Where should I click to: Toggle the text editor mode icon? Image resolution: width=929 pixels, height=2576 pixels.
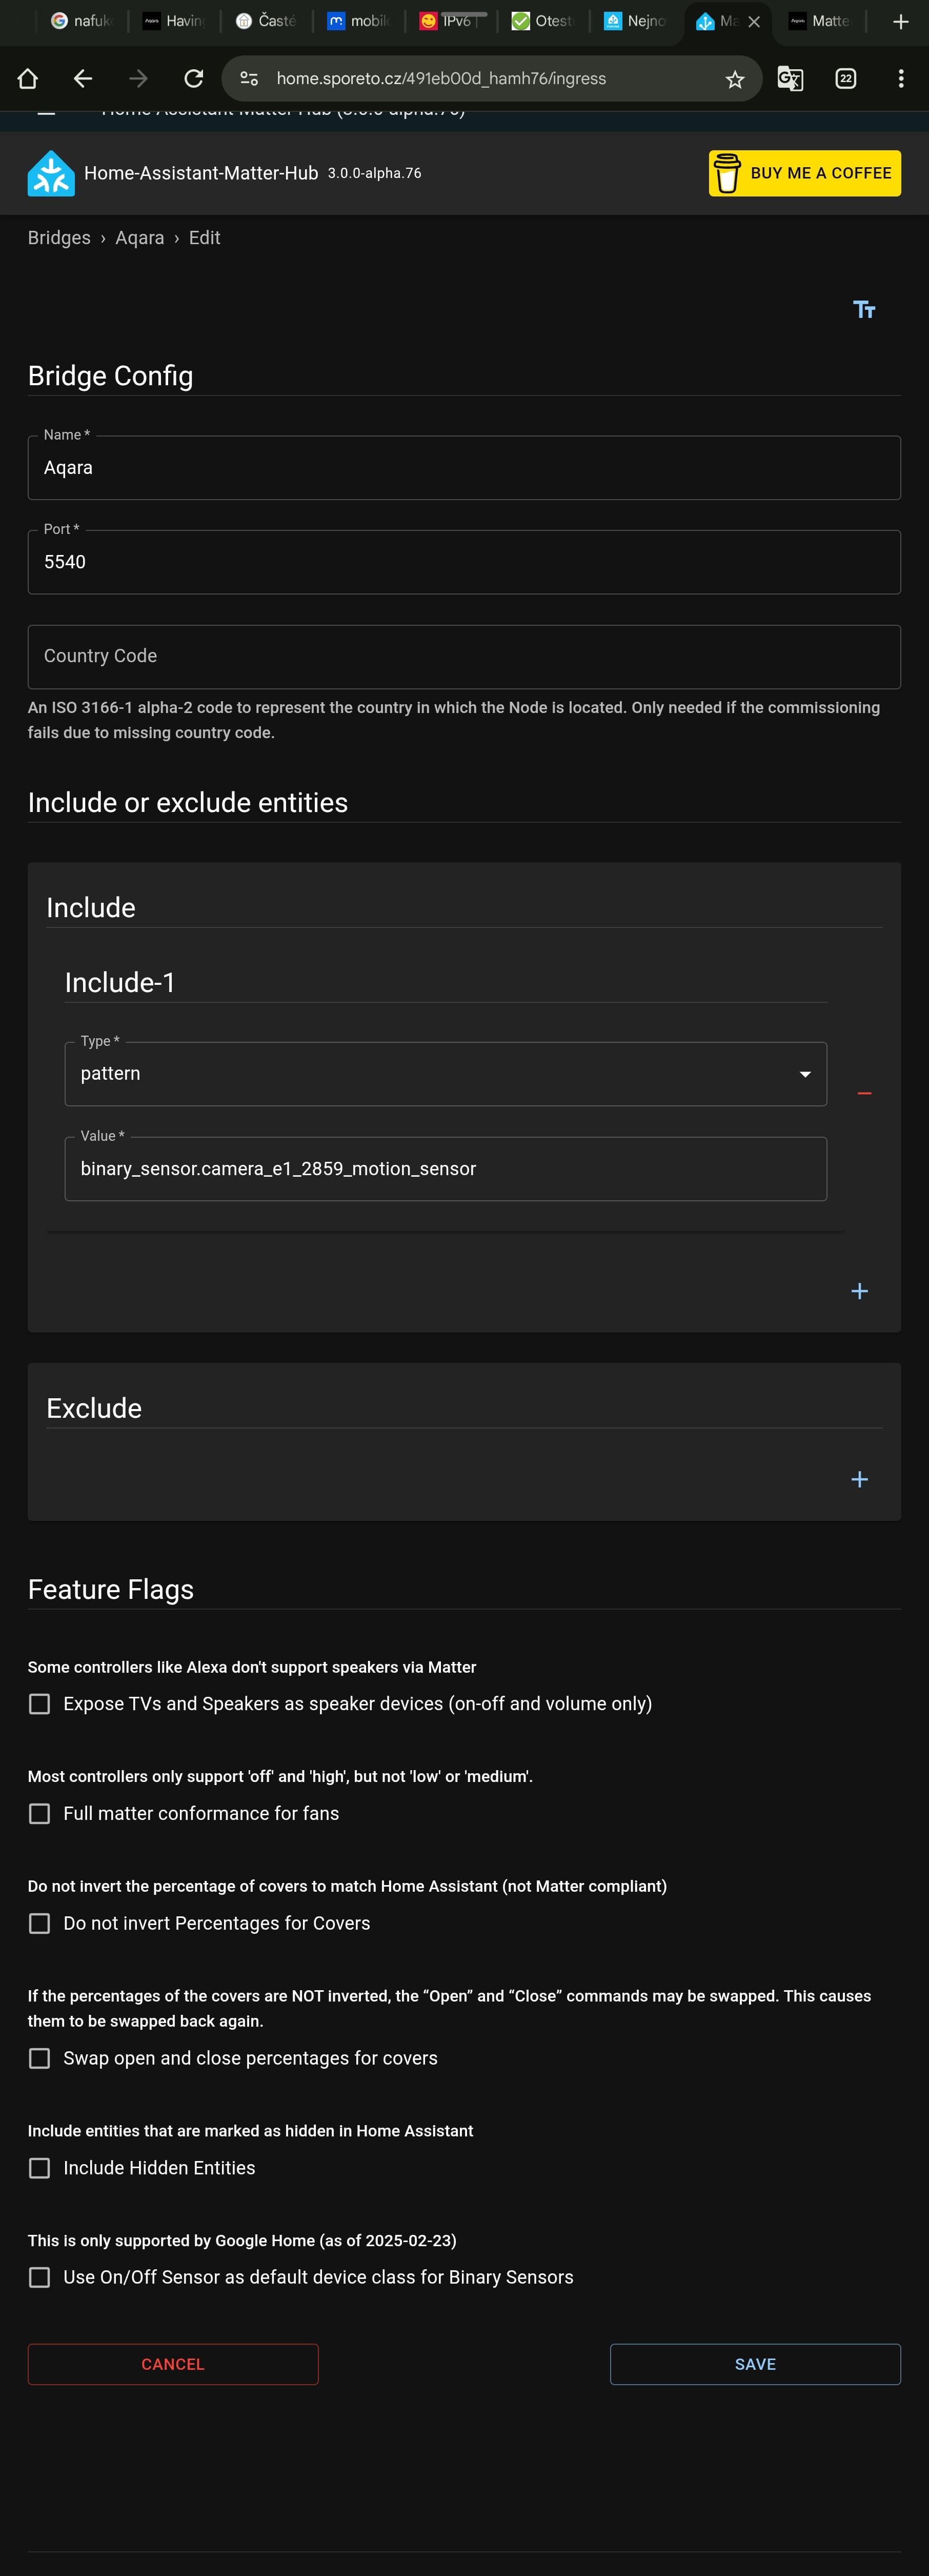[x=864, y=310]
